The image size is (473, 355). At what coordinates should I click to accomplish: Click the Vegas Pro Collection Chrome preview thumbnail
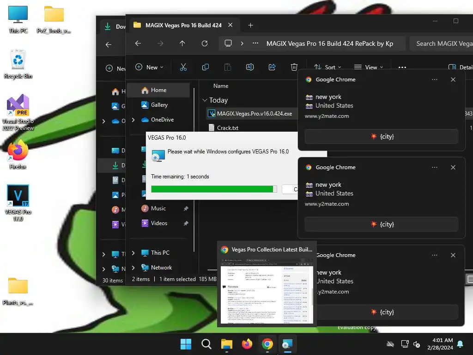point(267,291)
